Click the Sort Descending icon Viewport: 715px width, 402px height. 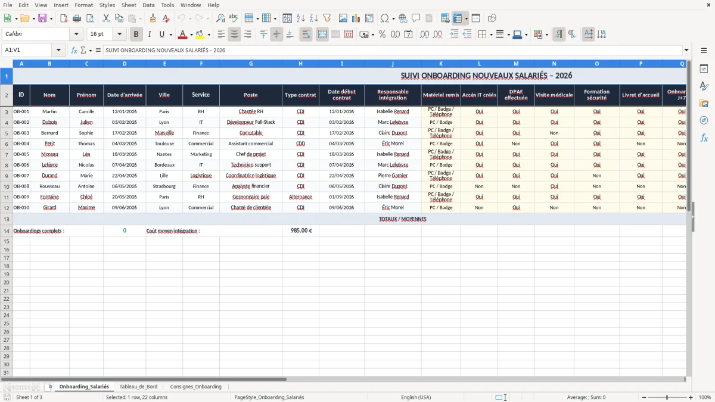pyautogui.click(x=313, y=18)
